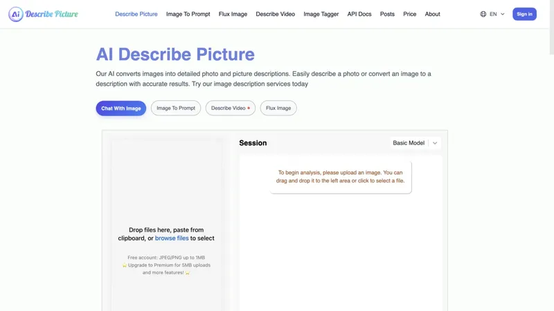Open the About page
The height and width of the screenshot is (311, 554).
pos(432,14)
